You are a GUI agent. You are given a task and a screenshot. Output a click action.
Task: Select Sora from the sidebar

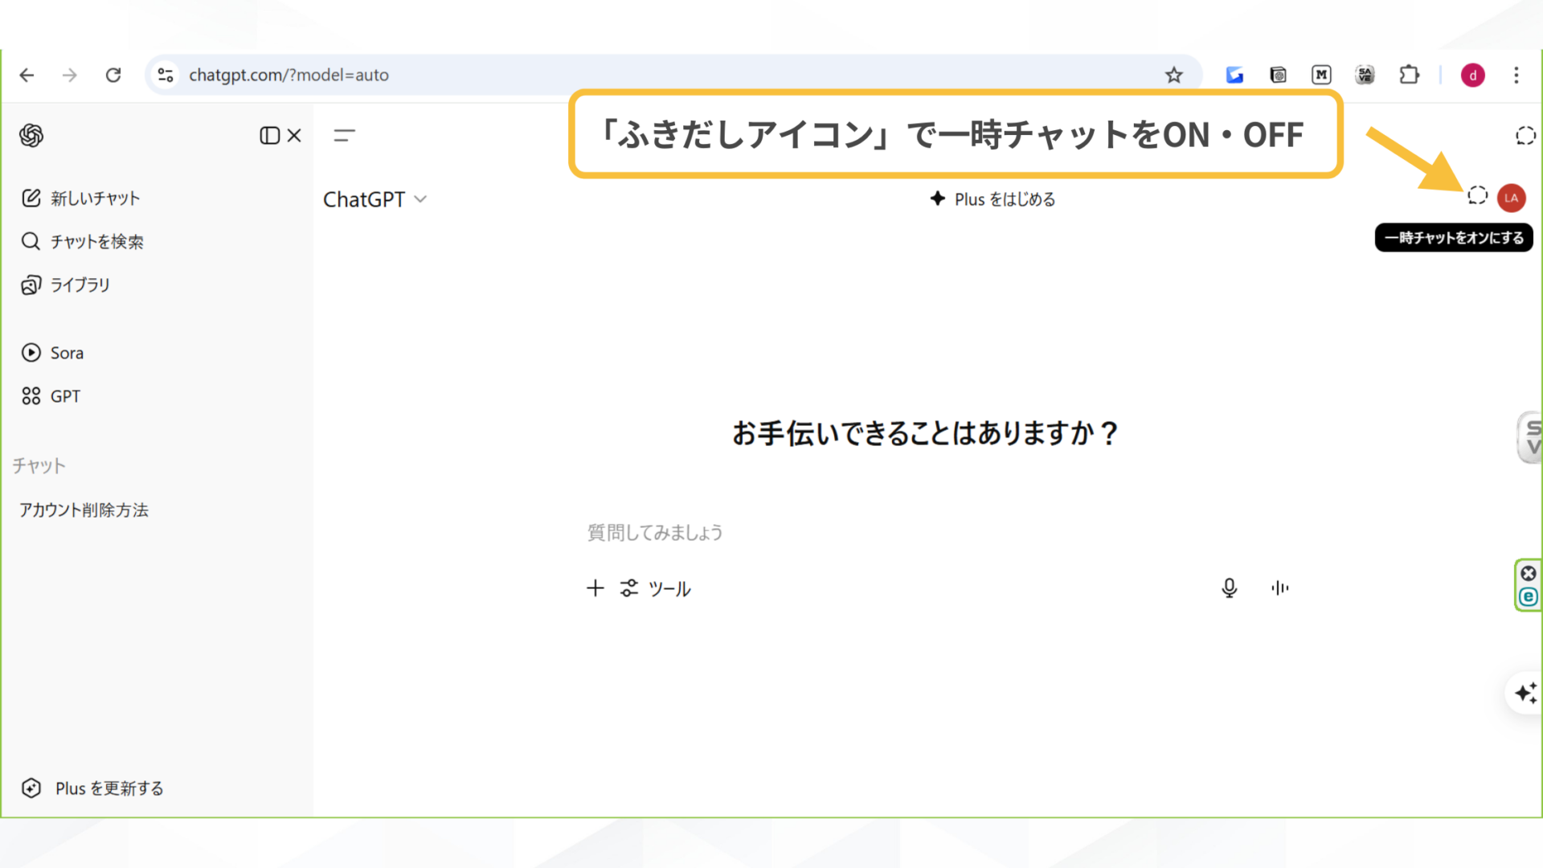67,352
